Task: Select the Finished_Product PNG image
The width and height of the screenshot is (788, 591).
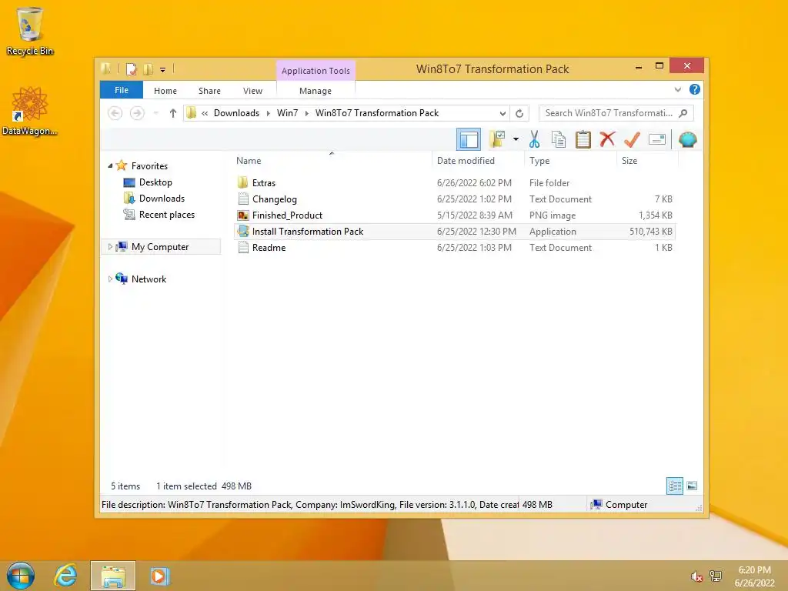Action: coord(456,215)
